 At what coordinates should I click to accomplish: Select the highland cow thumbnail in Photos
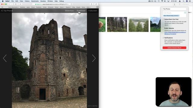coord(102,24)
